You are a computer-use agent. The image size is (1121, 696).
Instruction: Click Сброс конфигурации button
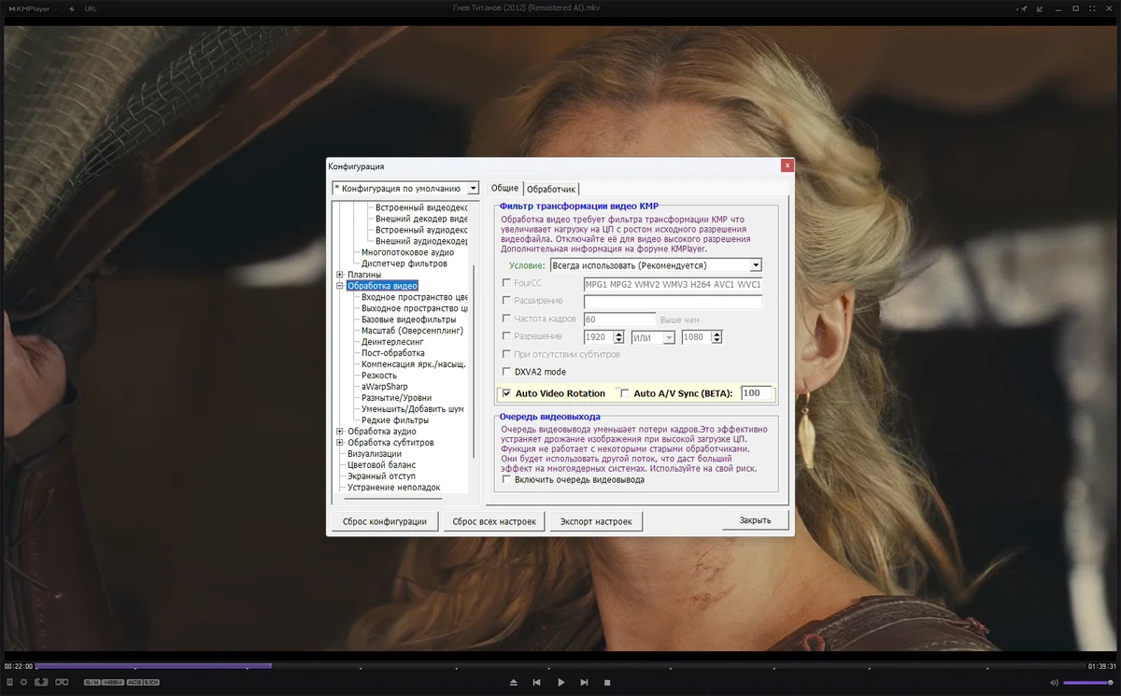(385, 521)
